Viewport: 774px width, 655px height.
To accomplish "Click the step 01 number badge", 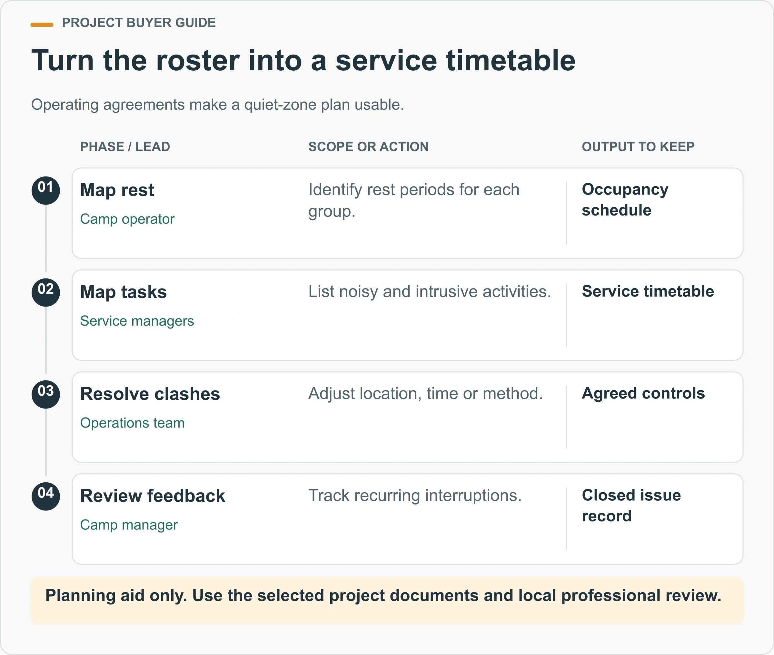I will (46, 190).
